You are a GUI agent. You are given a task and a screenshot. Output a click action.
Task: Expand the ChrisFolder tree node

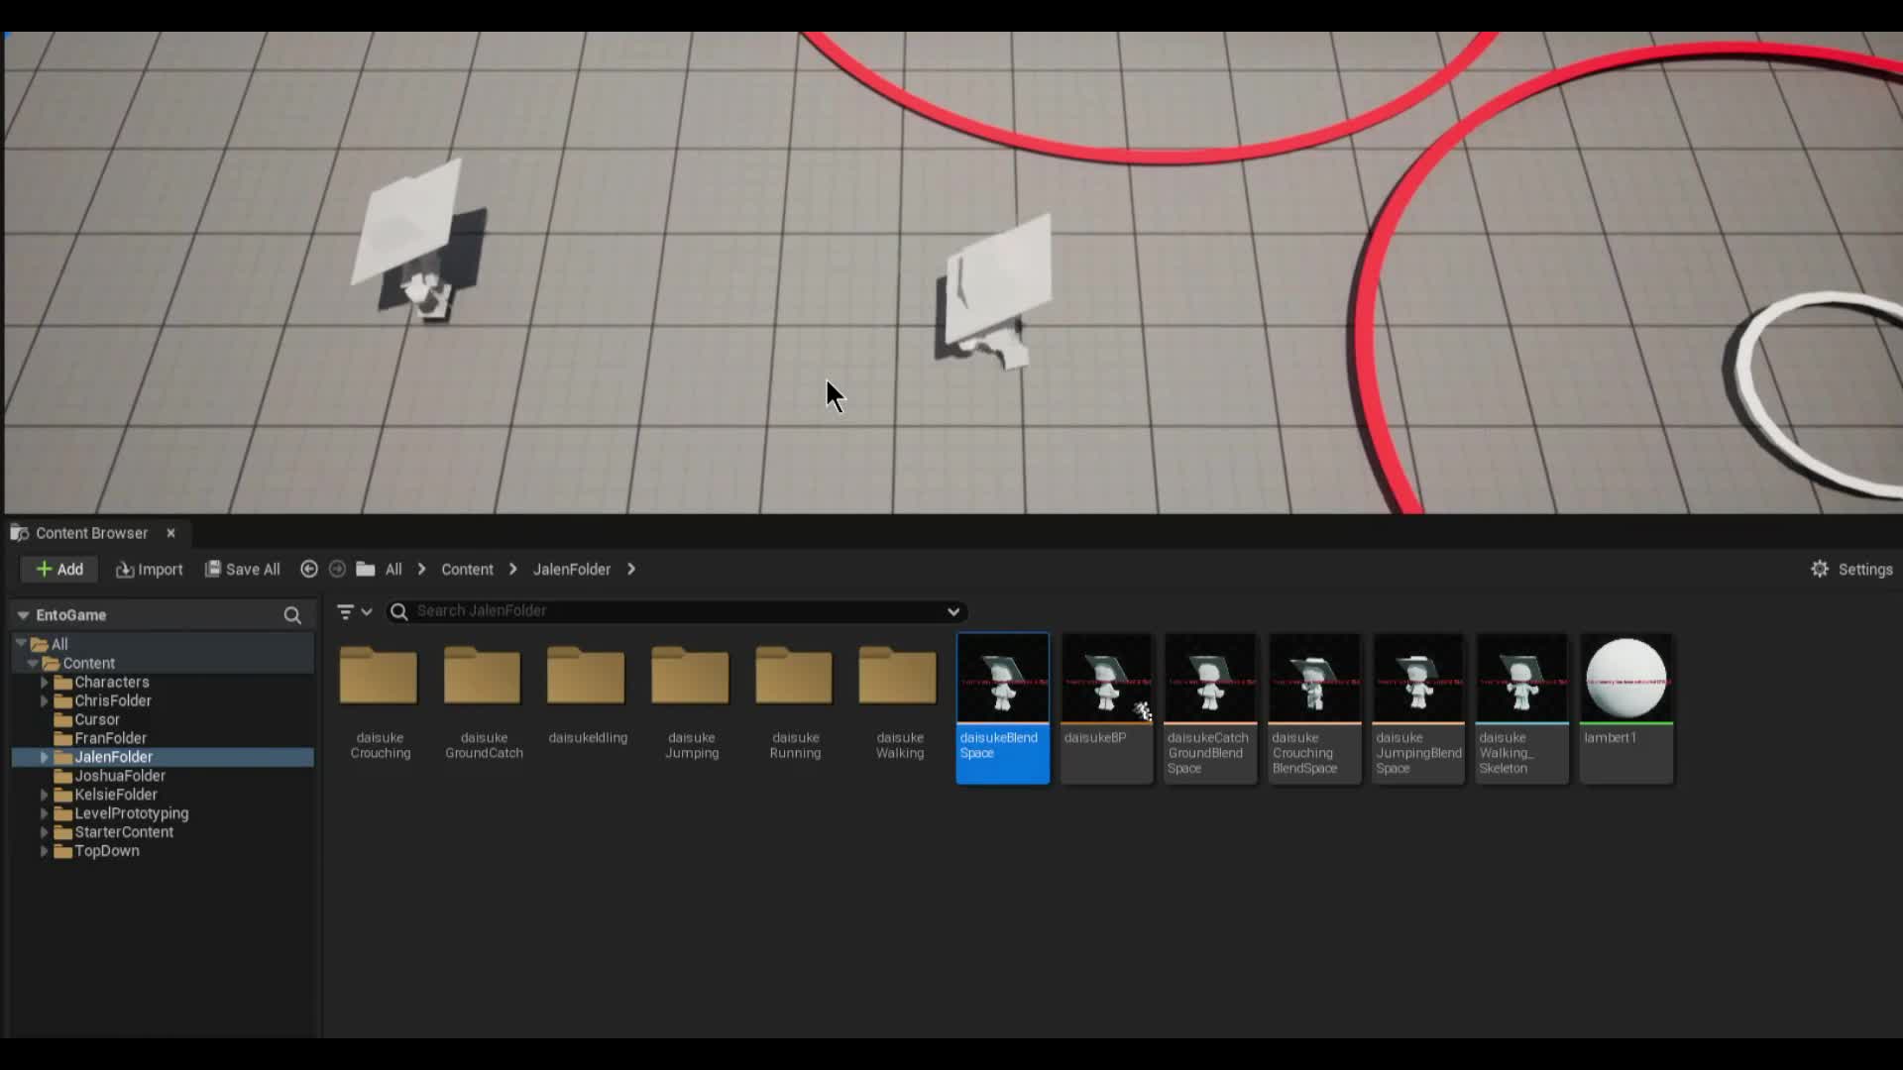pyautogui.click(x=44, y=700)
